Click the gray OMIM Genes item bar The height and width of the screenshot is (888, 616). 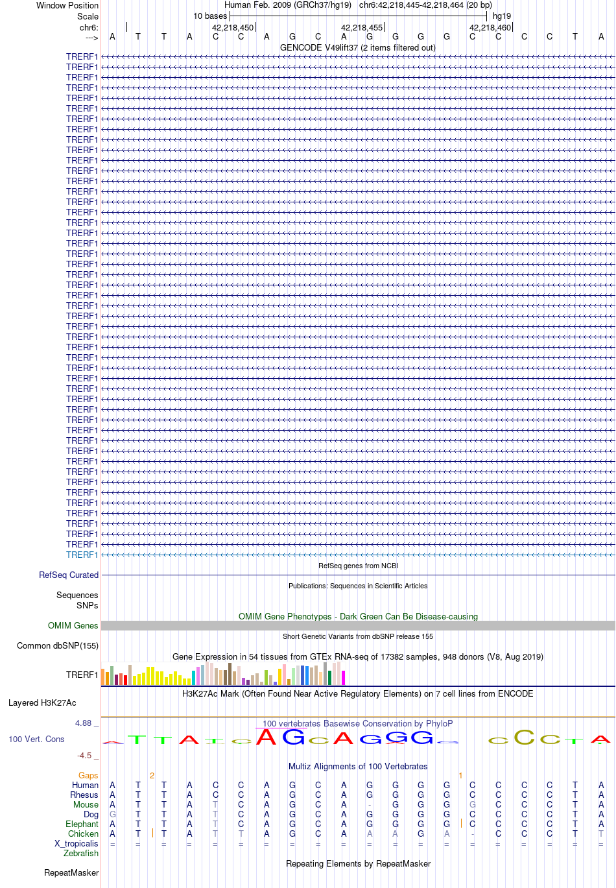[358, 625]
